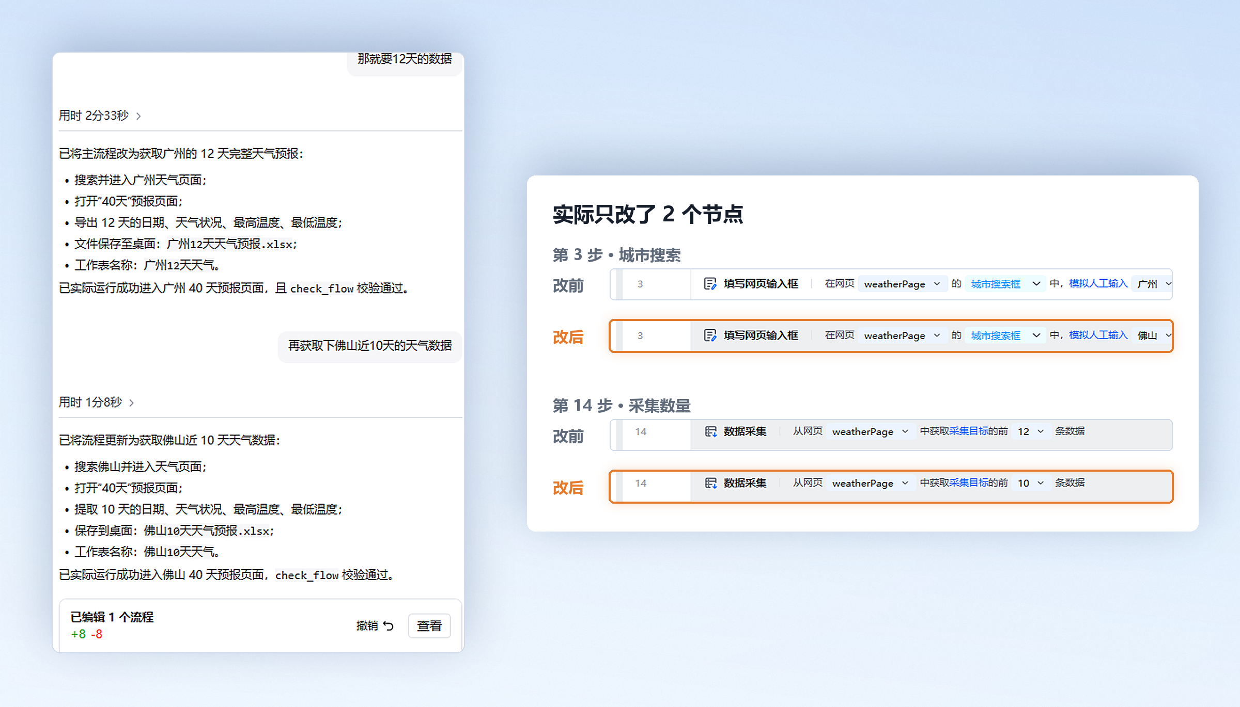Click the 搜索并进入广州天气页面 bullet
The width and height of the screenshot is (1240, 707).
coord(141,180)
